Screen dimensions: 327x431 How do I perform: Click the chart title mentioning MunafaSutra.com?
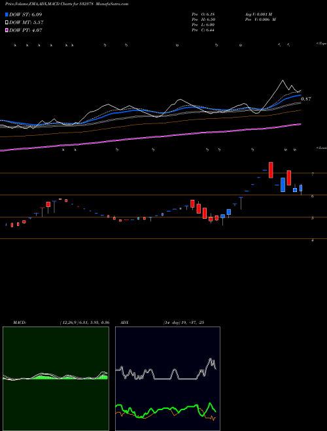click(x=67, y=4)
